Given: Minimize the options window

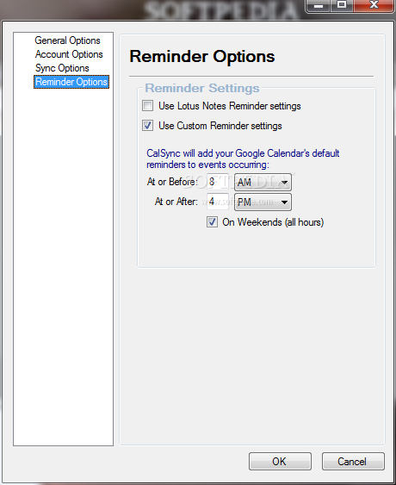Looking at the screenshot, I should [319, 5].
